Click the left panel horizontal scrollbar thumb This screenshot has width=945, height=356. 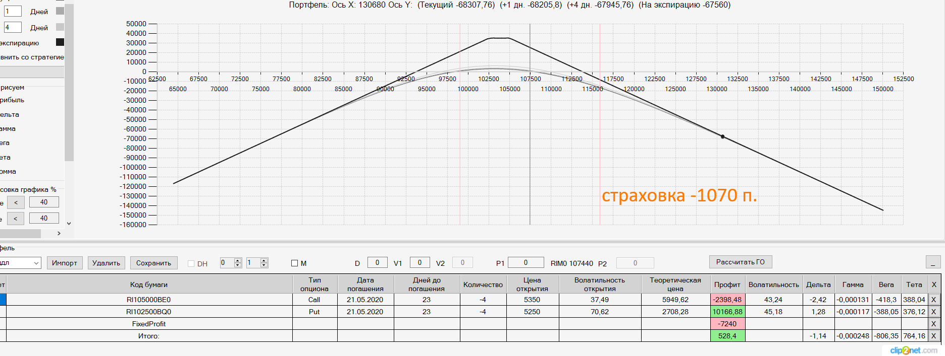point(20,234)
